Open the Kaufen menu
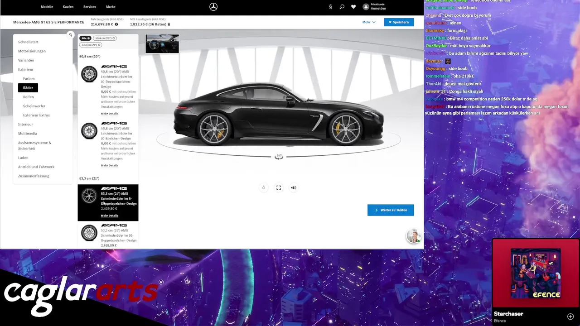 (68, 7)
